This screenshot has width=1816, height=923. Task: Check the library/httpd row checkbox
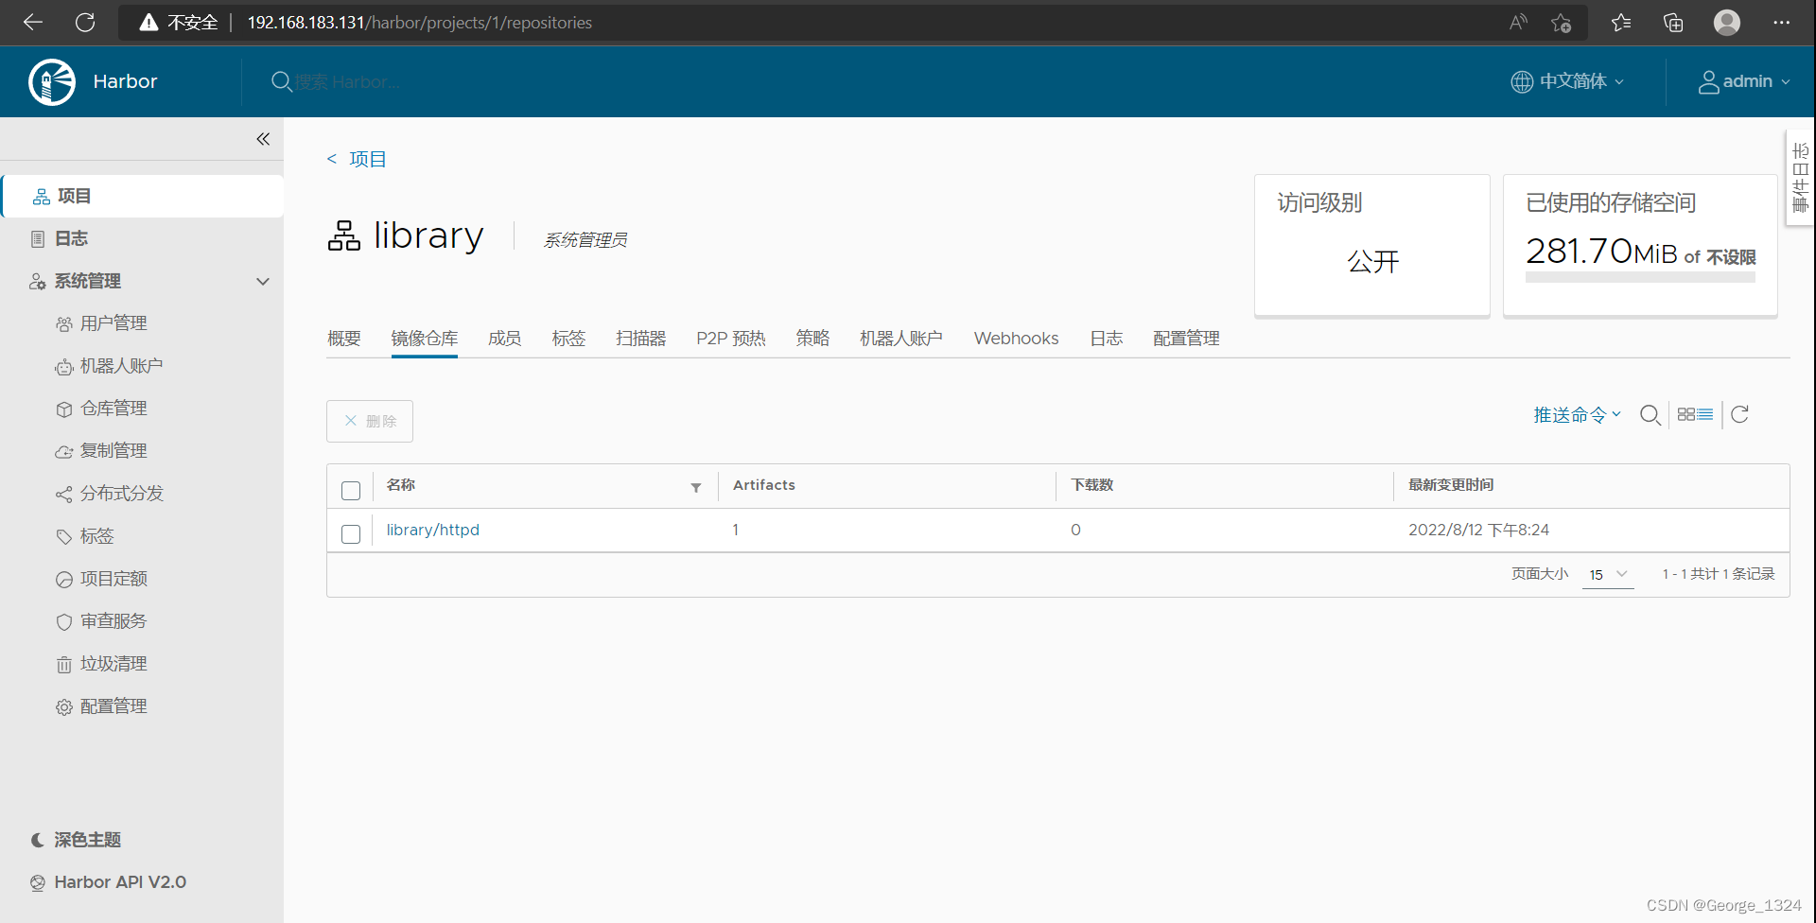[x=351, y=533]
